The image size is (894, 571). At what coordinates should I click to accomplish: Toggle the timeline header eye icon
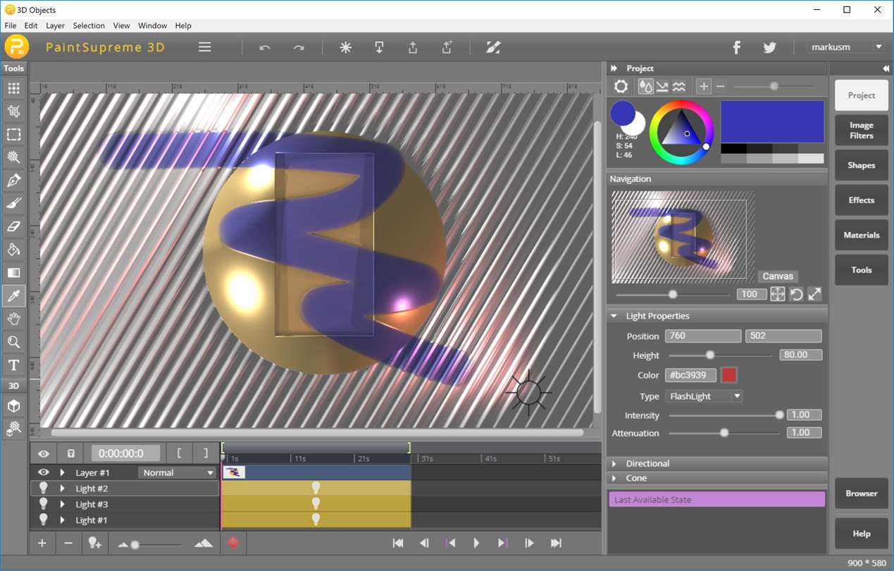[44, 453]
